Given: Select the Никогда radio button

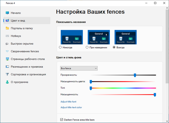Looking at the screenshot, I should [60, 48].
